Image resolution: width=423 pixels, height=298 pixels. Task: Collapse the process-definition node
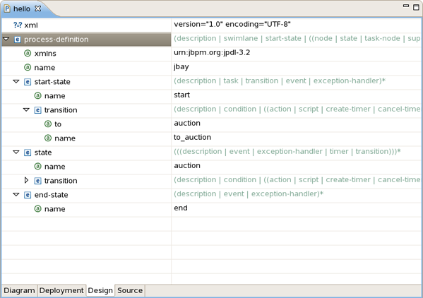[6, 40]
